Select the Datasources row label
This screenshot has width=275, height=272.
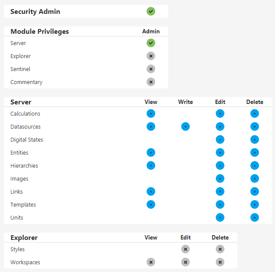click(26, 127)
